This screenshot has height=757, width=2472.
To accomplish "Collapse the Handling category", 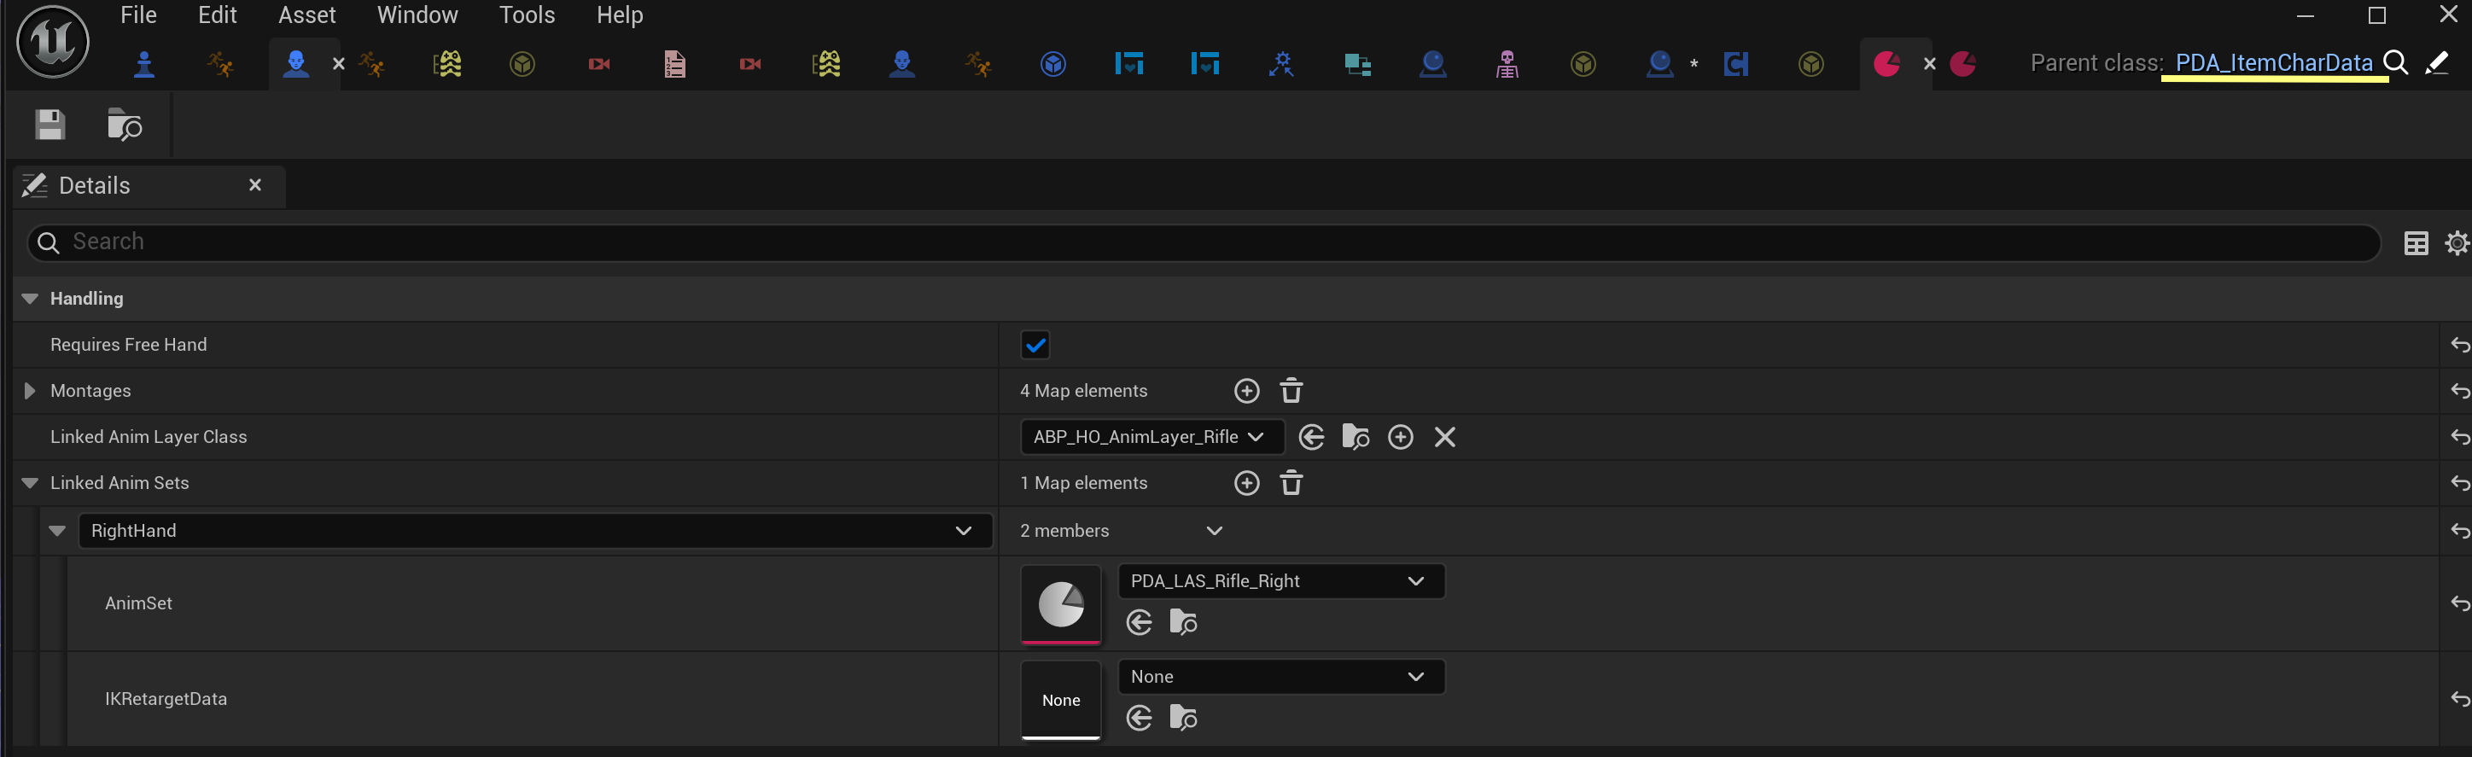I will tap(30, 299).
